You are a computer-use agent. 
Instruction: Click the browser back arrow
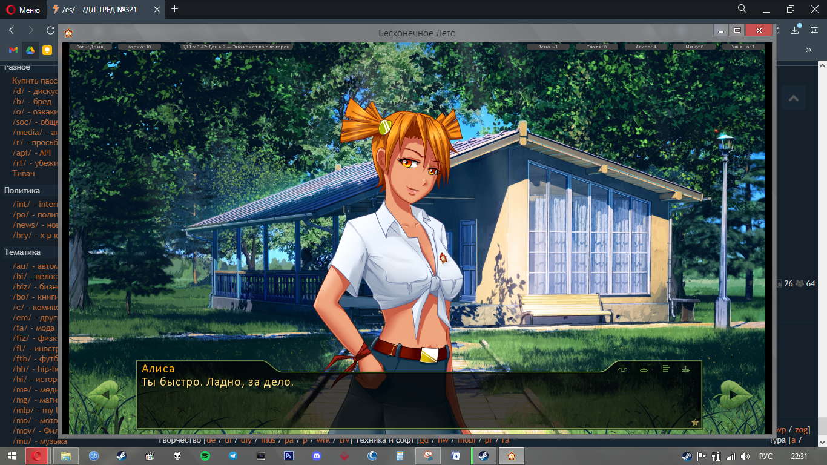(12, 30)
